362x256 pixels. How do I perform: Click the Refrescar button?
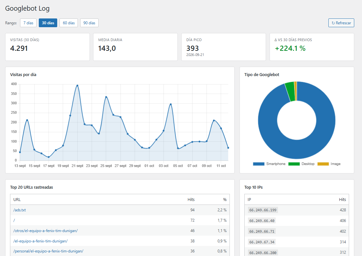(341, 23)
